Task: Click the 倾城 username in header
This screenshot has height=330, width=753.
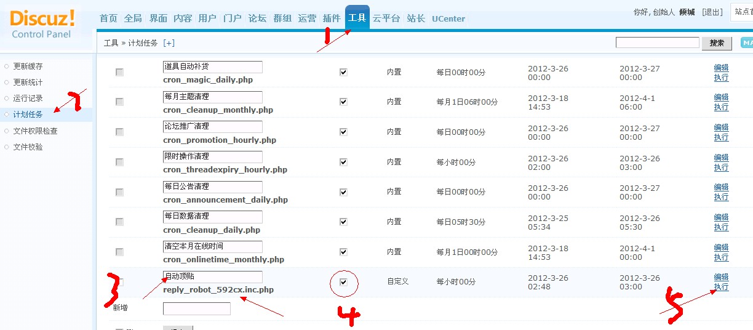Action: pos(687,12)
